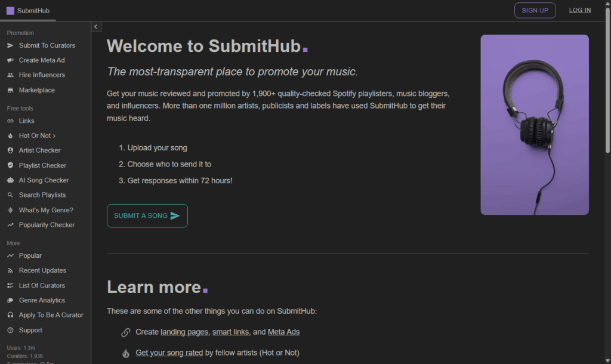Viewport: 611px width, 364px height.
Task: Go to Search Playlists
Action: (x=42, y=195)
